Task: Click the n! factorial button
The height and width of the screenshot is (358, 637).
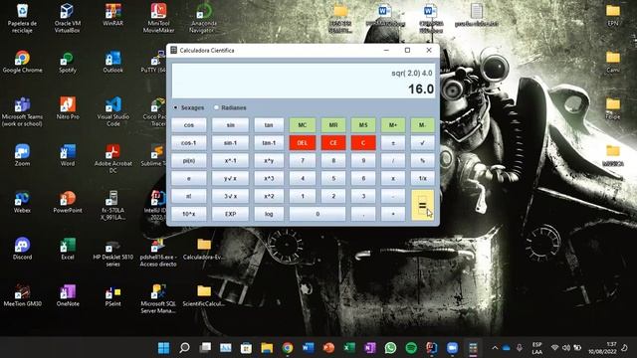Action: tap(189, 196)
